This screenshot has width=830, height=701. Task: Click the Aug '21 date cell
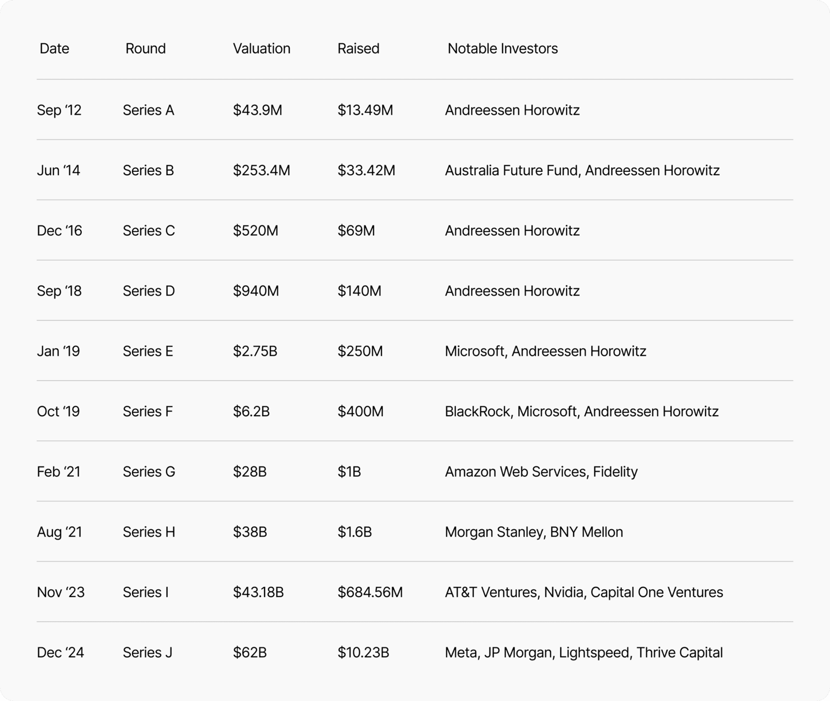[59, 532]
